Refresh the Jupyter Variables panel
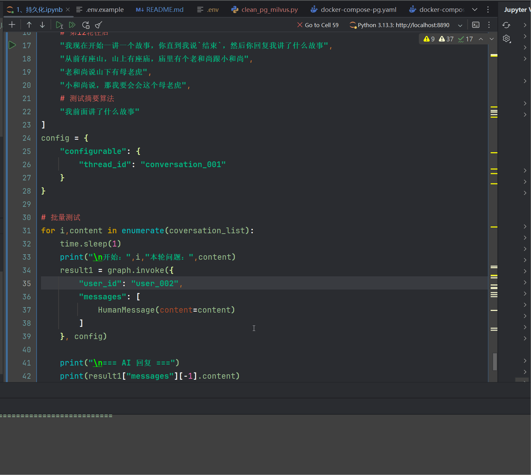Viewport: 531px width, 475px height. click(506, 25)
